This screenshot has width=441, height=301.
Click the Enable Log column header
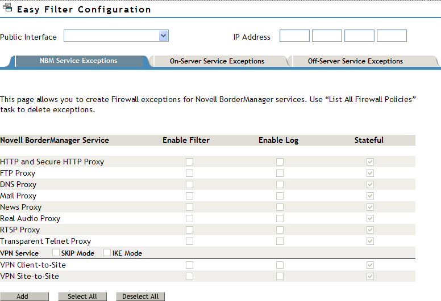click(278, 140)
